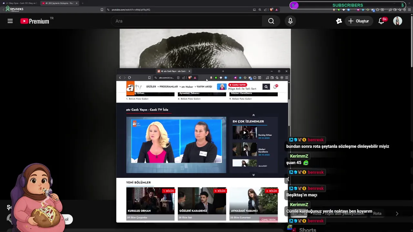This screenshot has width=413, height=232.
Task: Close the atv Canlı Yayın tab
Action: tap(189, 71)
